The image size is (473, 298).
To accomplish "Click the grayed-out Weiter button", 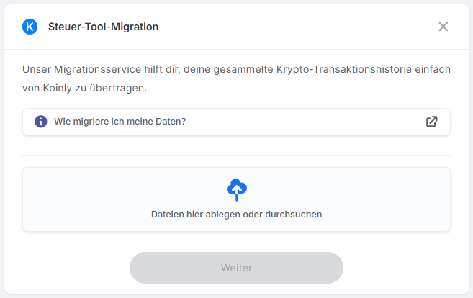I will coord(236,268).
